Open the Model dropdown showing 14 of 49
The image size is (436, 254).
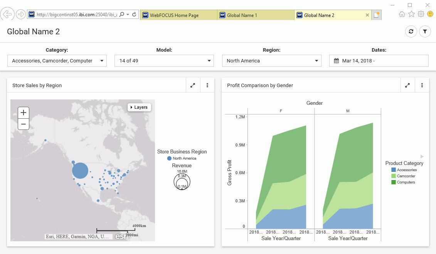(x=164, y=61)
